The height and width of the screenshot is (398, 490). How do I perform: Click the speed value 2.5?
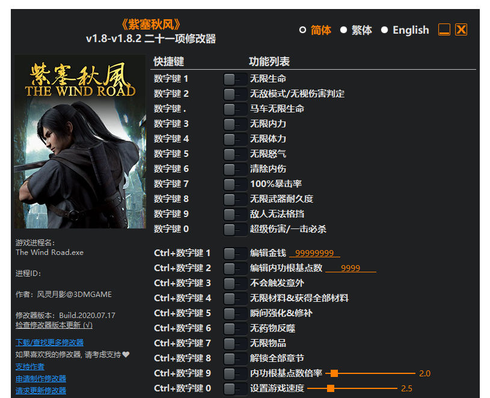(406, 388)
